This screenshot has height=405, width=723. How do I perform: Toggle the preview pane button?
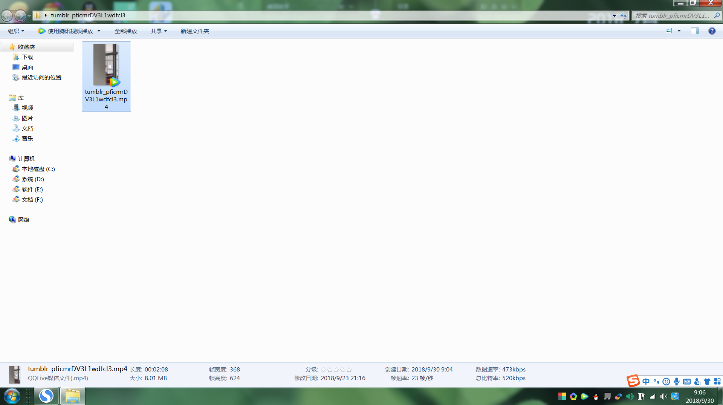(694, 31)
